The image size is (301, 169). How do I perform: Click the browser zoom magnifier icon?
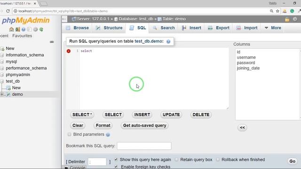tap(271, 11)
